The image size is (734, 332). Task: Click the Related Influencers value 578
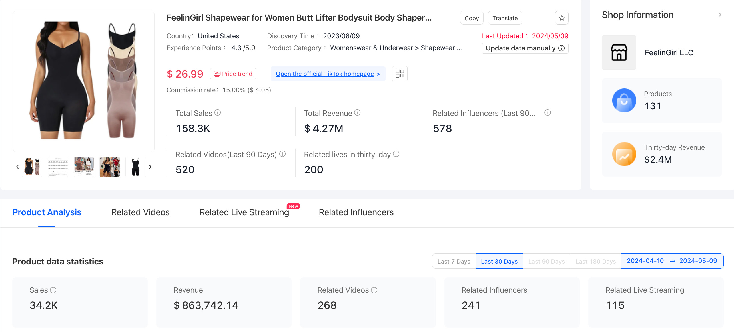pyautogui.click(x=442, y=129)
